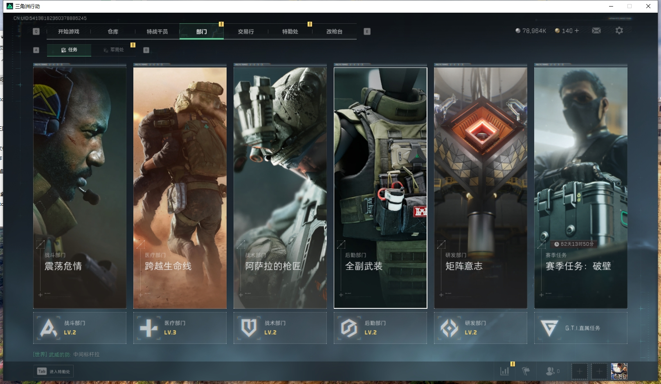This screenshot has width=661, height=384.
Task: Click the first empty squad slot plus
Action: click(580, 371)
